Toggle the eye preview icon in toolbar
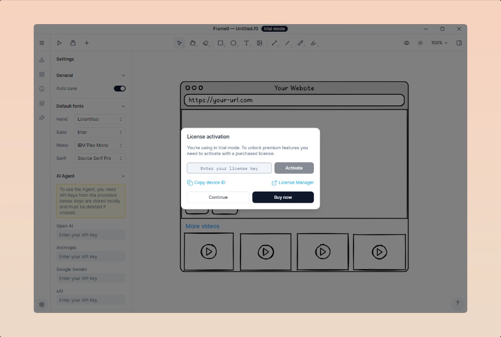The height and width of the screenshot is (337, 501). [x=407, y=43]
